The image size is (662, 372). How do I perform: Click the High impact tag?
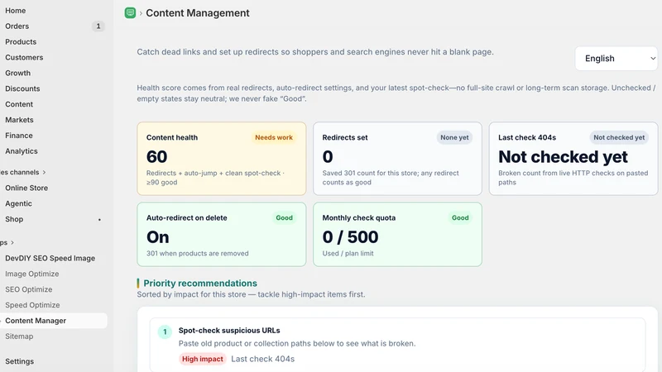(x=202, y=359)
